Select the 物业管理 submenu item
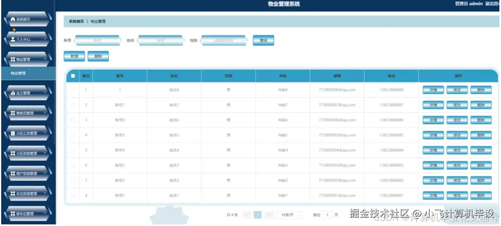Viewport: 501px width, 226px height. coord(28,73)
